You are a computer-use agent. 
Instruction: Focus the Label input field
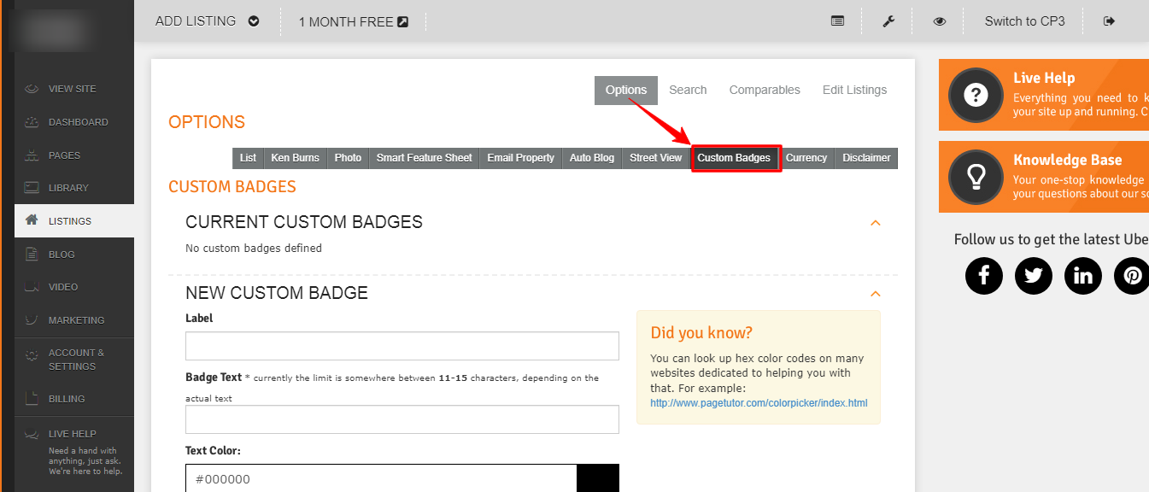402,346
